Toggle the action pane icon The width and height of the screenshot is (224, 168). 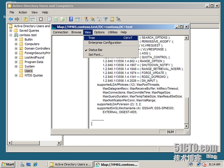point(77,19)
